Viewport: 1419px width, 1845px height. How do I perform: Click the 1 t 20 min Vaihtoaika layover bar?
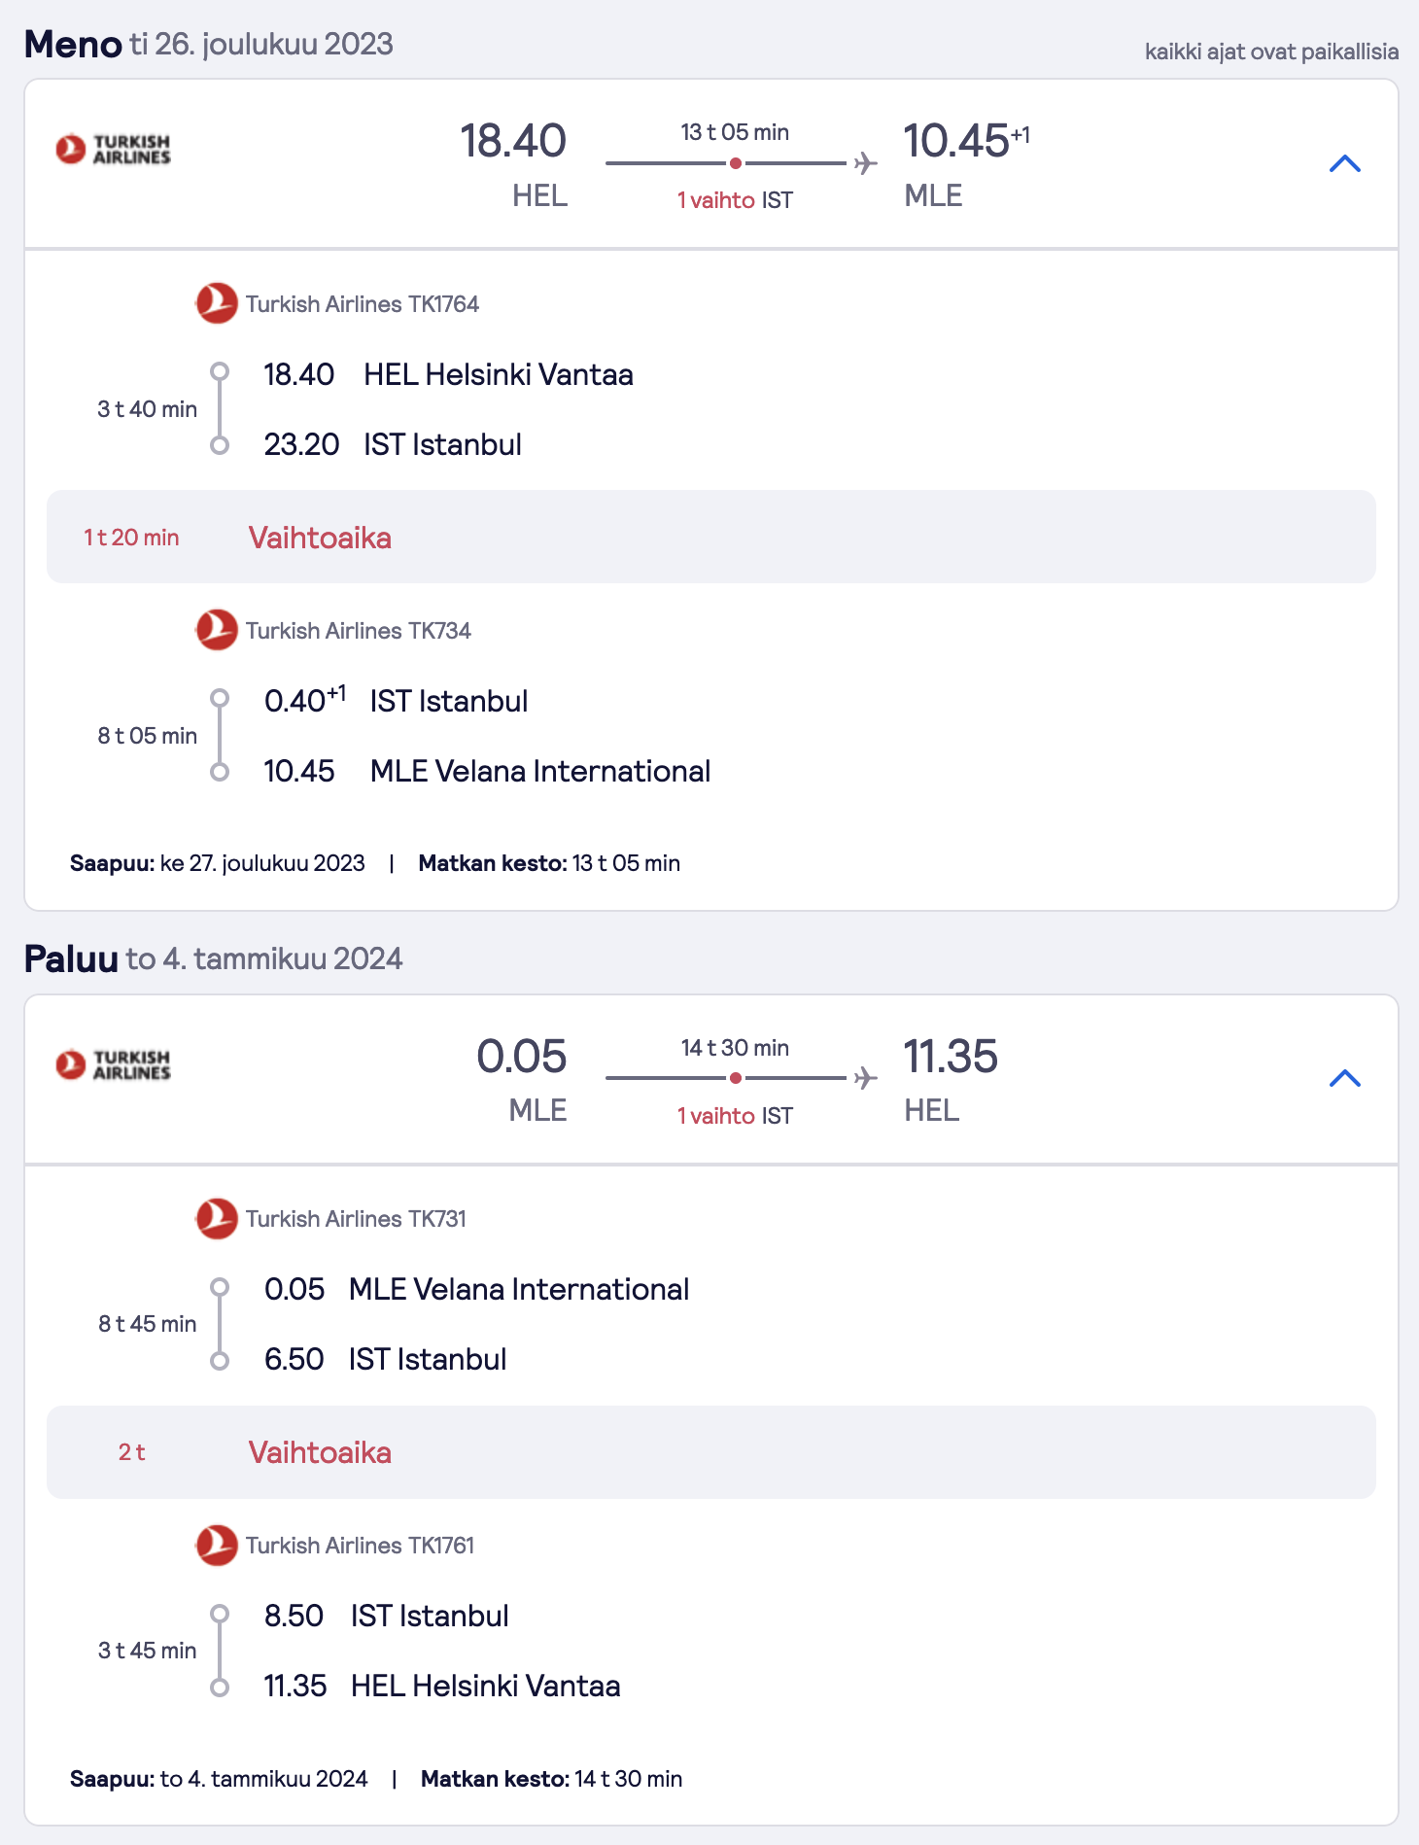tap(711, 537)
